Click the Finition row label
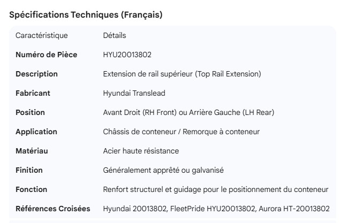 point(29,170)
